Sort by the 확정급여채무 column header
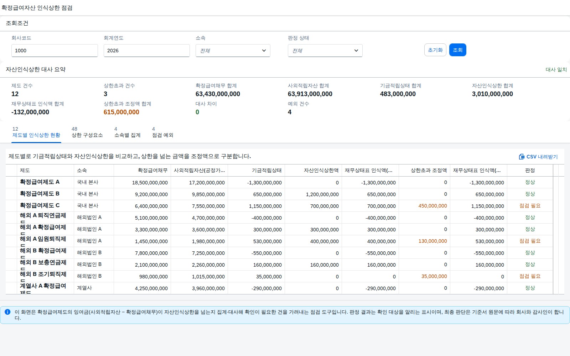570x356 pixels. [x=142, y=171]
